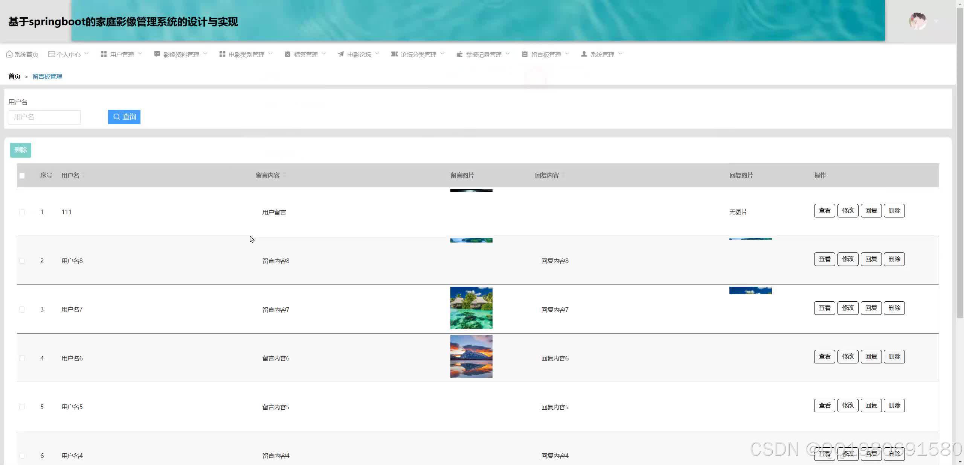
Task: Click the 用户名 search input field
Action: click(x=44, y=117)
